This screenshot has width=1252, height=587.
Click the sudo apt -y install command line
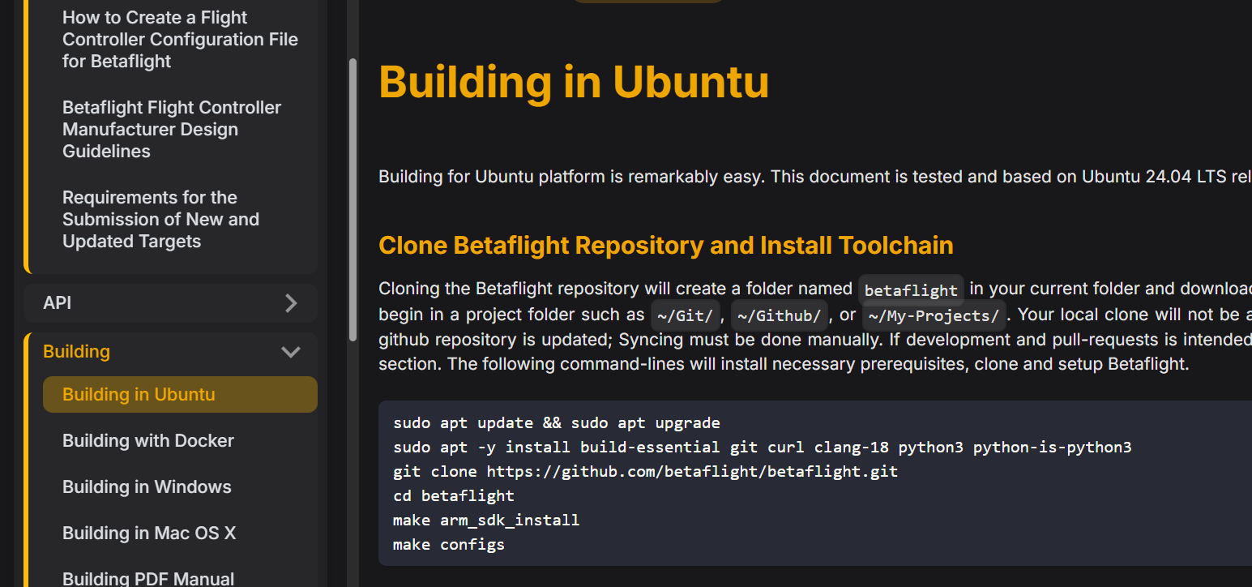(763, 448)
